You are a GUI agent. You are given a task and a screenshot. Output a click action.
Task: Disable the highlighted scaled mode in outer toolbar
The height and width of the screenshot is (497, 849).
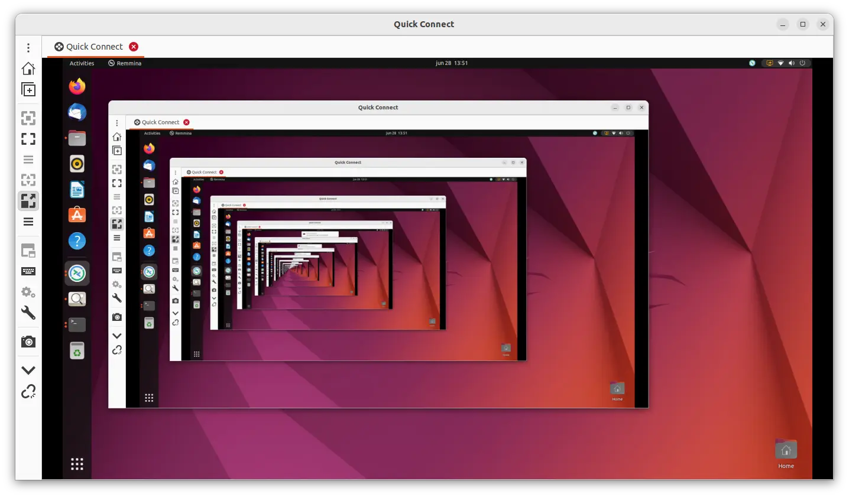pos(28,201)
